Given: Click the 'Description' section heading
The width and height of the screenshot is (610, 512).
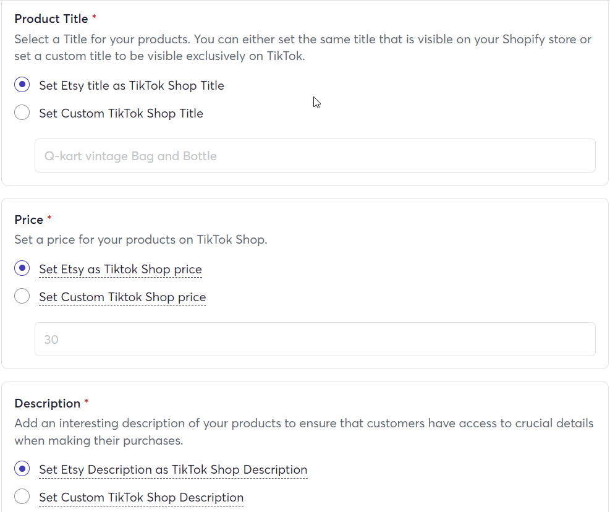Looking at the screenshot, I should (x=48, y=403).
